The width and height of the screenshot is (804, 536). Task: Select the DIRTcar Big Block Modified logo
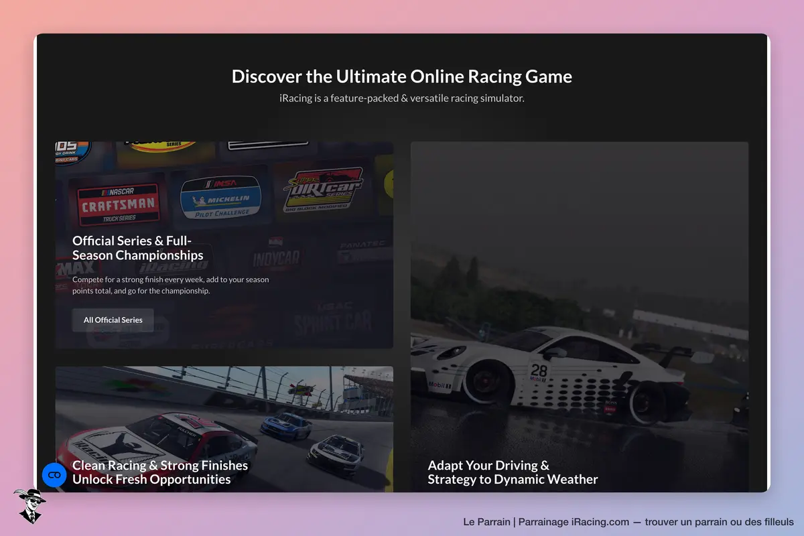[323, 191]
